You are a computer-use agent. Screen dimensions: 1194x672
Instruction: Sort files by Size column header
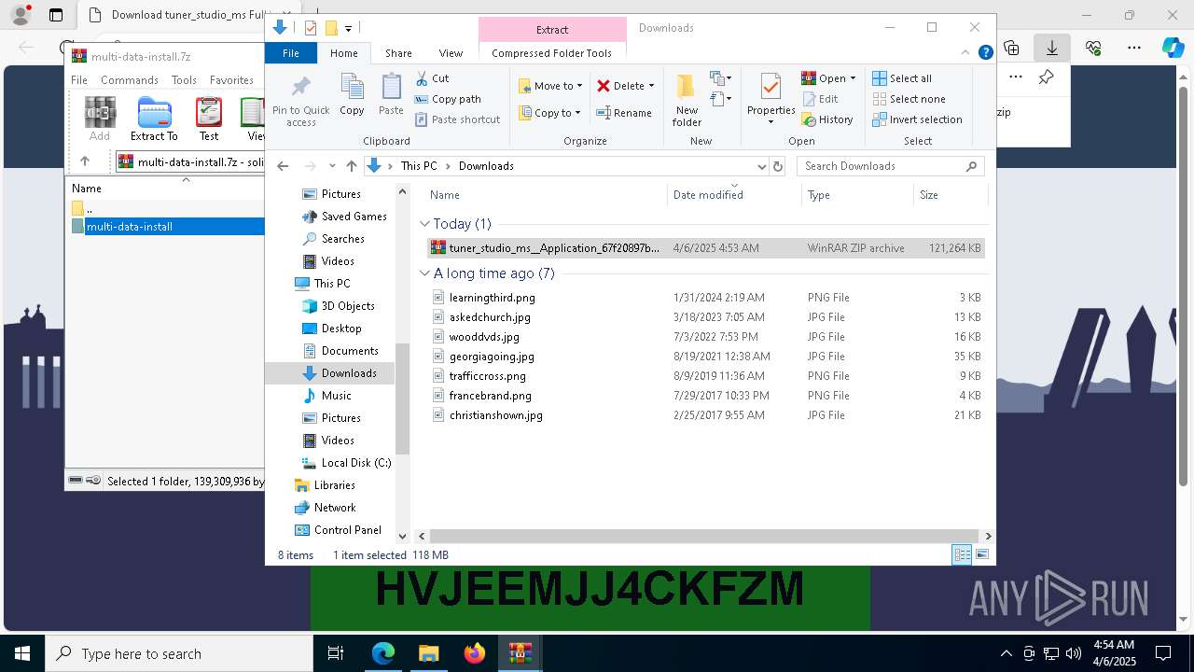pyautogui.click(x=950, y=195)
